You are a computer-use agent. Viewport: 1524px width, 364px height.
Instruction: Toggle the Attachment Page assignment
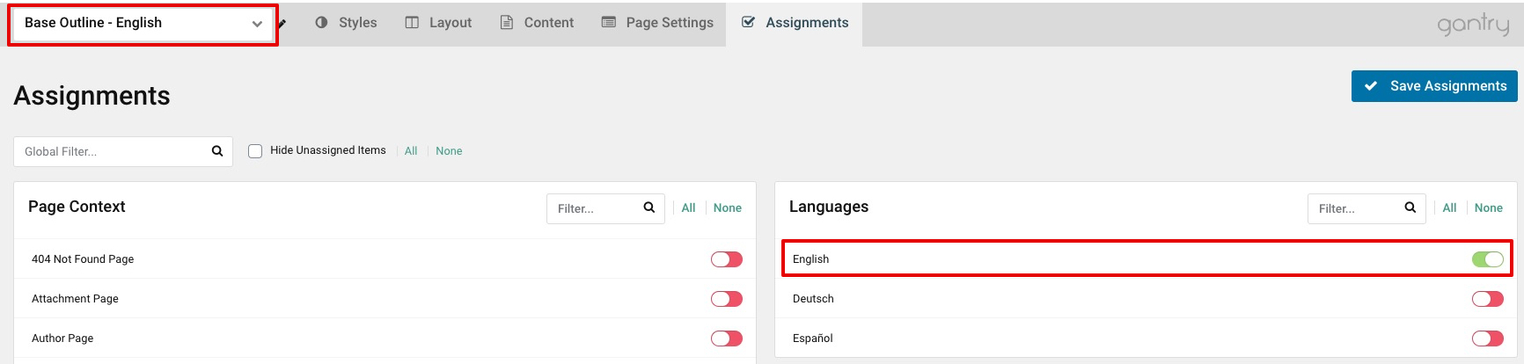(726, 299)
